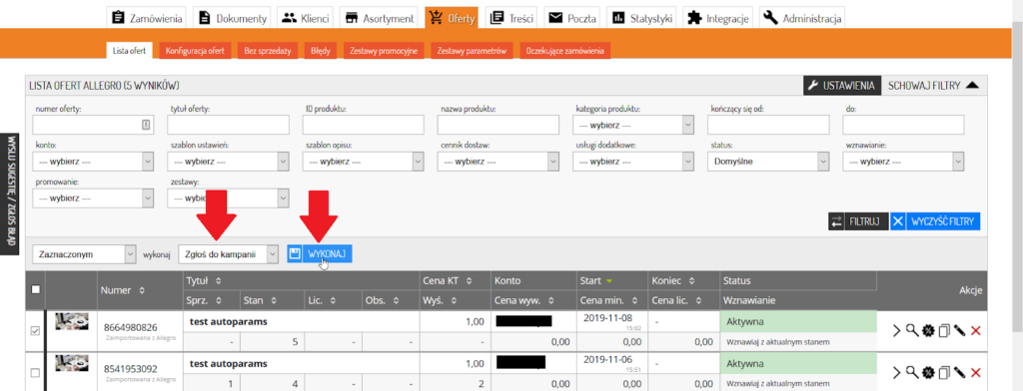Click thumbnail image of offer 8664980826
1023x391 pixels.
72,321
